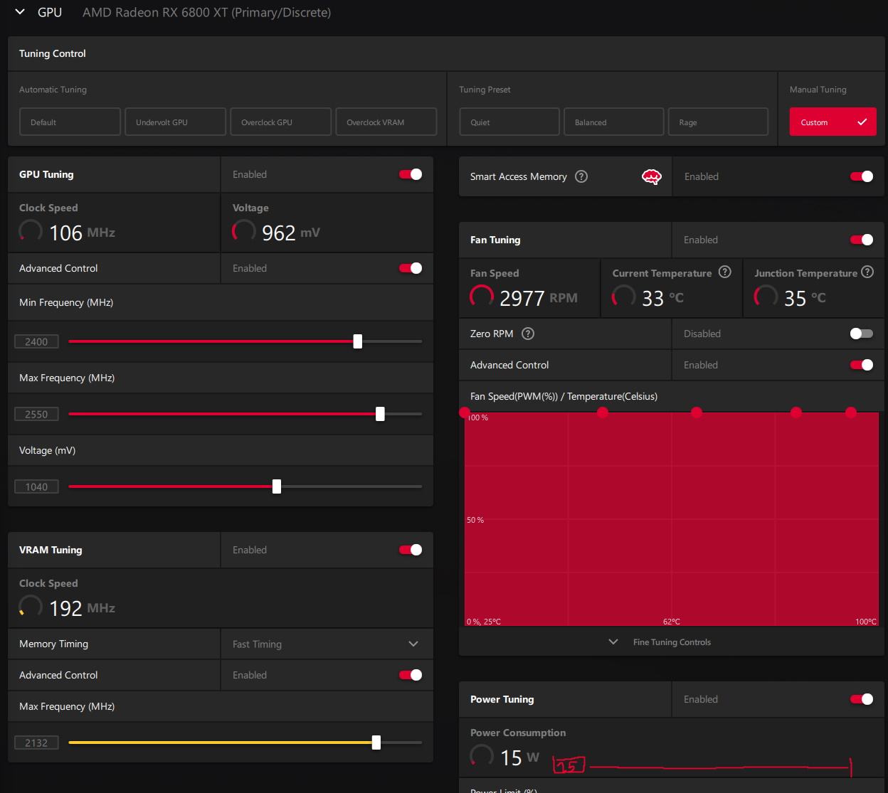
Task: Select the Default automatic tuning option
Action: pos(70,122)
